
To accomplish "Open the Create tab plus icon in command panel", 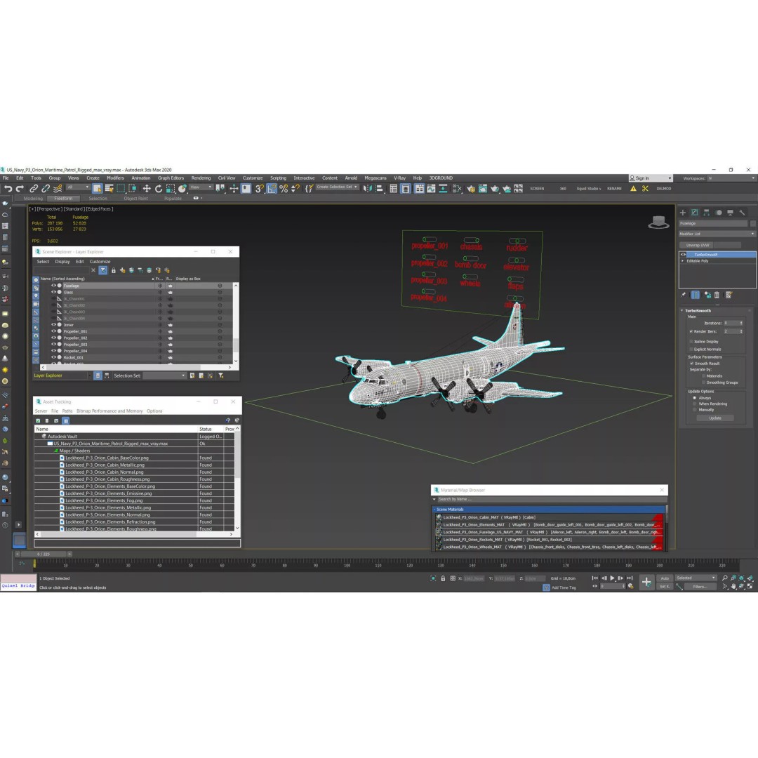I will click(x=683, y=212).
